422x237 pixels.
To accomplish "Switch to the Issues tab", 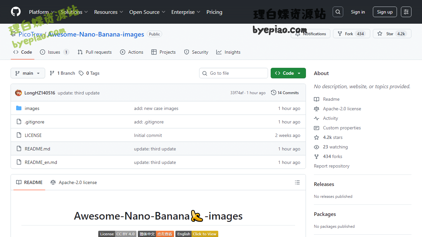I will [54, 52].
